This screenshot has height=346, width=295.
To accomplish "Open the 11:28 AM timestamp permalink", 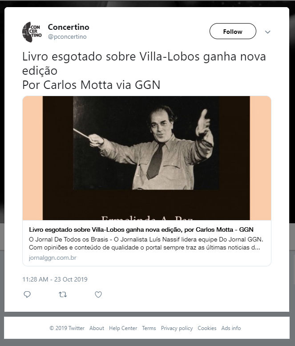I will pyautogui.click(x=55, y=279).
